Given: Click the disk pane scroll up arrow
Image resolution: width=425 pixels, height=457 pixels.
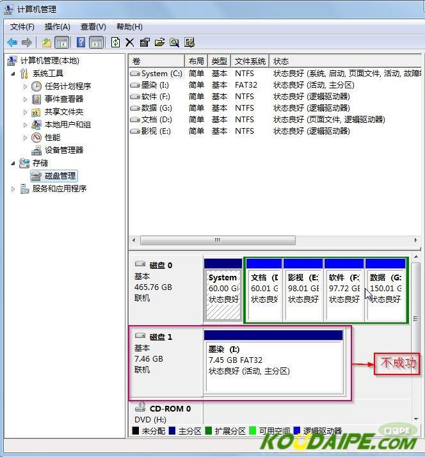Looking at the screenshot, I should click(x=416, y=257).
